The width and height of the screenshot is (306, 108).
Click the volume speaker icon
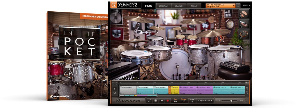tap(218, 101)
